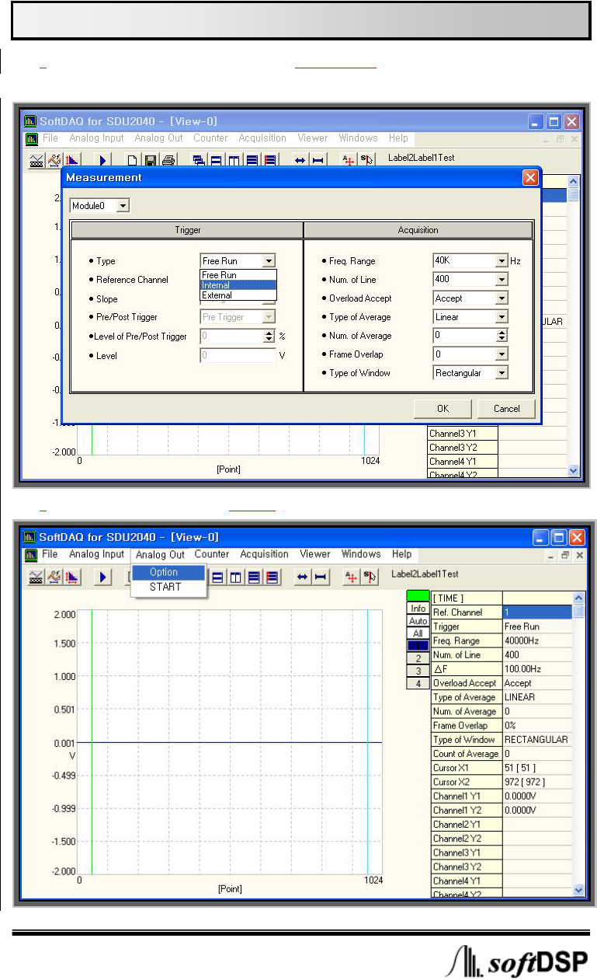
Task: Click the red-blue spectrum icon in lower toolbar
Action: [71, 577]
